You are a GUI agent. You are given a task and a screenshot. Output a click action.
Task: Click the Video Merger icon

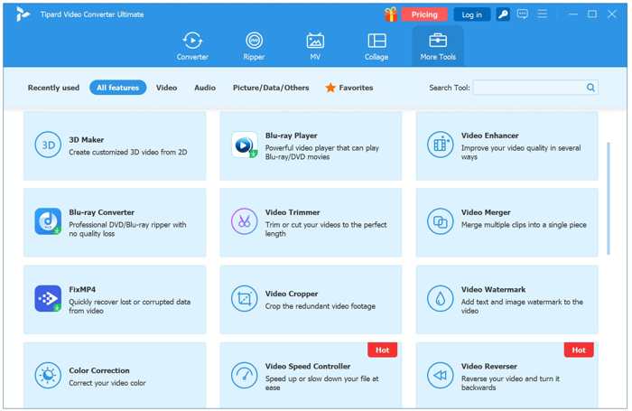click(x=441, y=221)
